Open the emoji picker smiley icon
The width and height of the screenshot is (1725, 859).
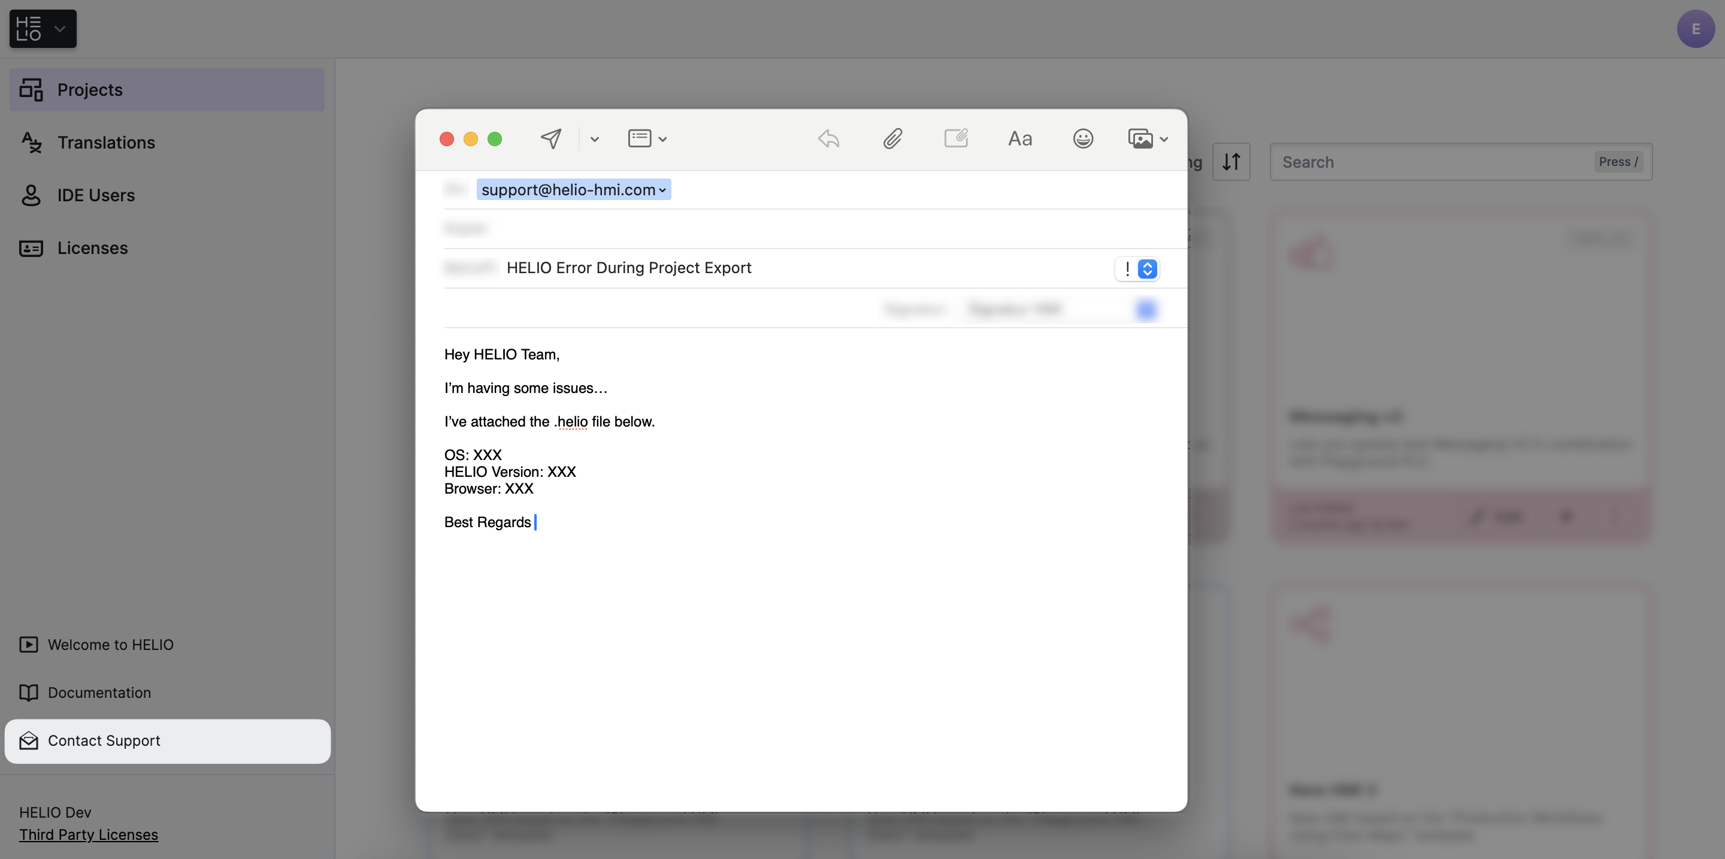(1083, 138)
